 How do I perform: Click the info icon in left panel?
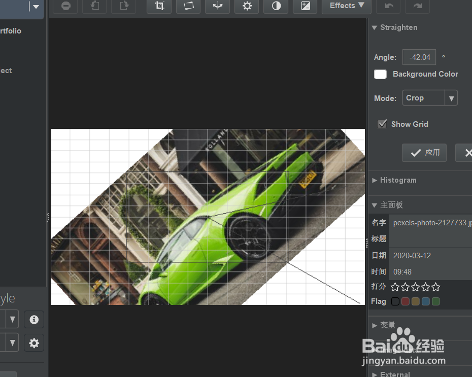tap(34, 319)
